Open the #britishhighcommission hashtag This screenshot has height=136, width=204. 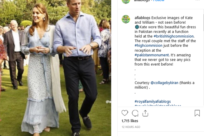point(173,36)
